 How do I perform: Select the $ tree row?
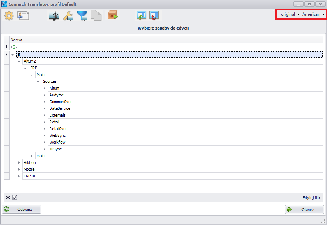pos(169,54)
